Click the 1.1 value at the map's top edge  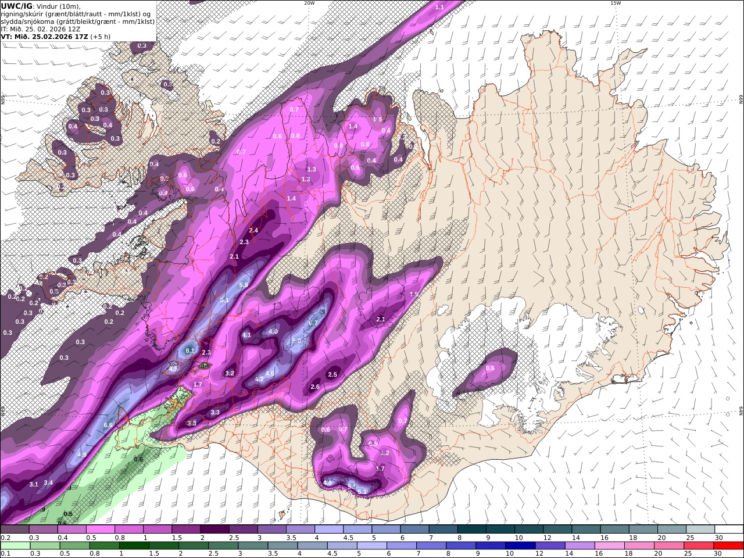tap(439, 7)
